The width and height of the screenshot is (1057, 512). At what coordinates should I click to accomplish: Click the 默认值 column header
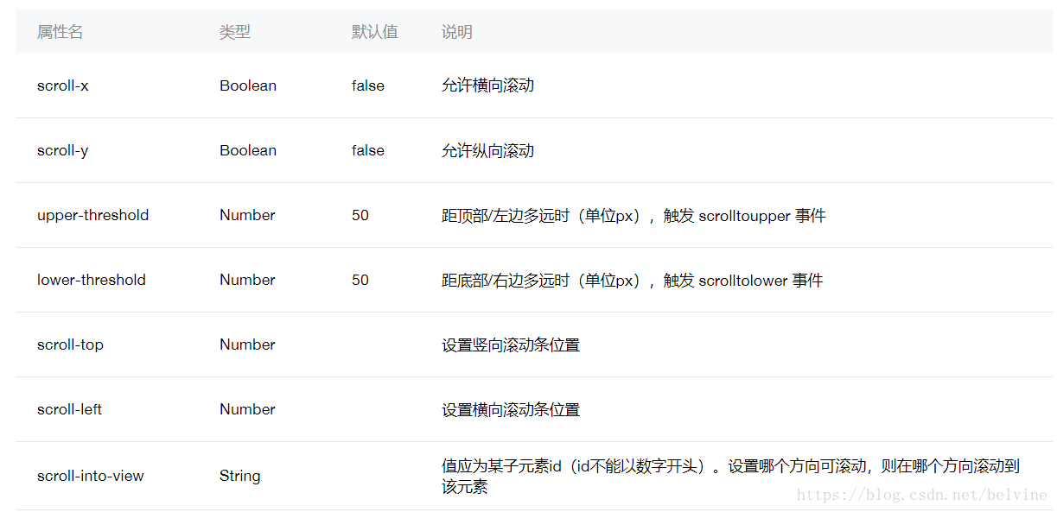[375, 32]
